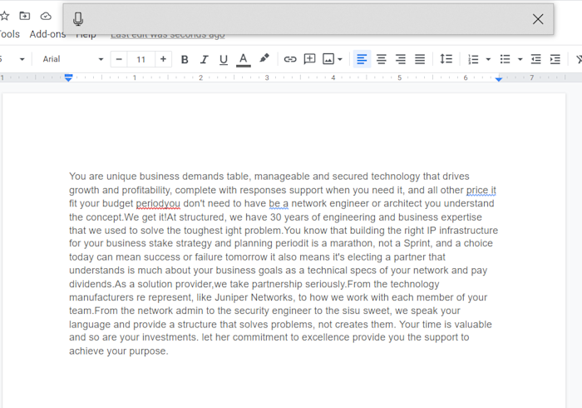This screenshot has height=408, width=582.
Task: Close the voice typing overlay bar
Action: click(538, 19)
